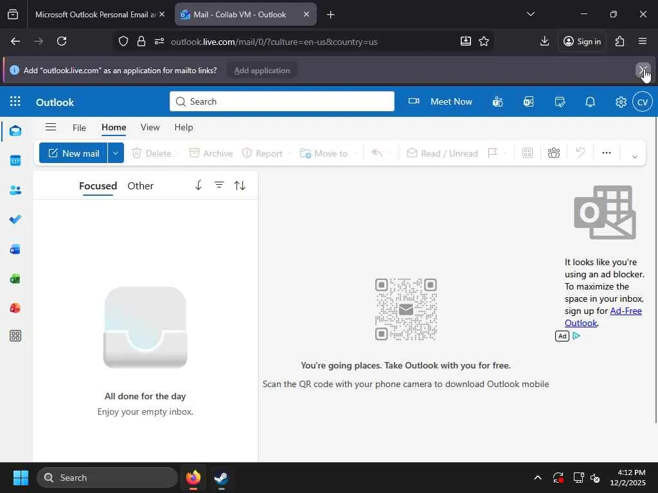The height and width of the screenshot is (493, 658).
Task: Open To Do checkmark in sidebar
Action: tap(15, 220)
